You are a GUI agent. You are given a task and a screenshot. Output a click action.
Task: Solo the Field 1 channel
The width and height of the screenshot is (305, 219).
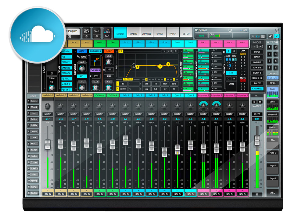click(x=125, y=194)
